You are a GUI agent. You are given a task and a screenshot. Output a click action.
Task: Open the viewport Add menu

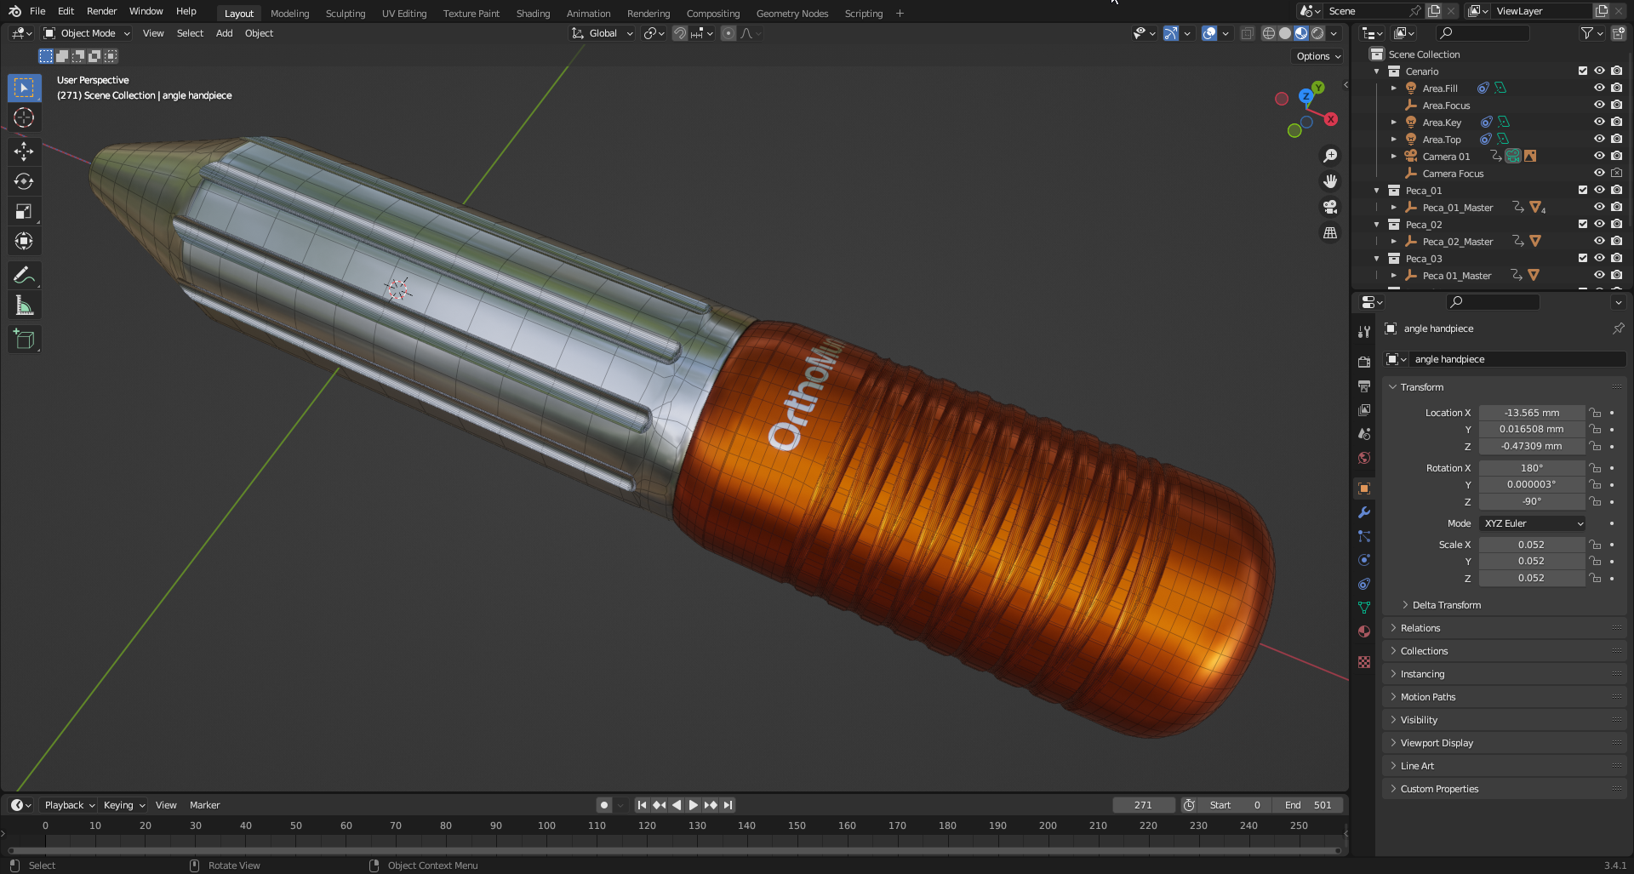pos(224,33)
